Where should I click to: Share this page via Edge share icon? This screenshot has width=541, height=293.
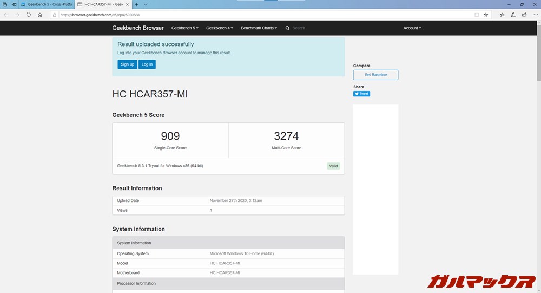(523, 15)
